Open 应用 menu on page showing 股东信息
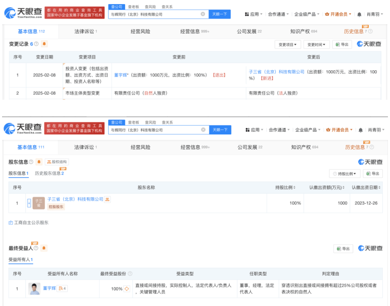The height and width of the screenshot is (306, 390). (x=254, y=130)
